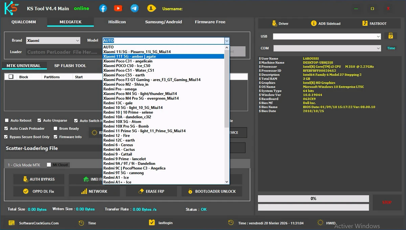Screen dimensions: 406x230
Task: Click the yellow user account icon
Action: (151, 8)
